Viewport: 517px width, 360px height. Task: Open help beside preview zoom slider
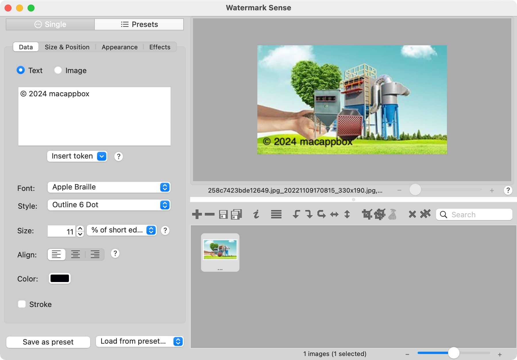[x=508, y=190]
